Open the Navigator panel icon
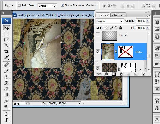This screenshot has width=160, height=124. pos(157,22)
